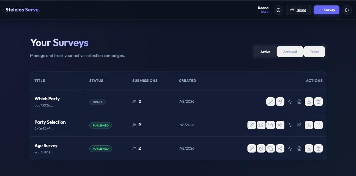The height and width of the screenshot is (176, 356).
Task: Create a new Survey
Action: click(327, 10)
